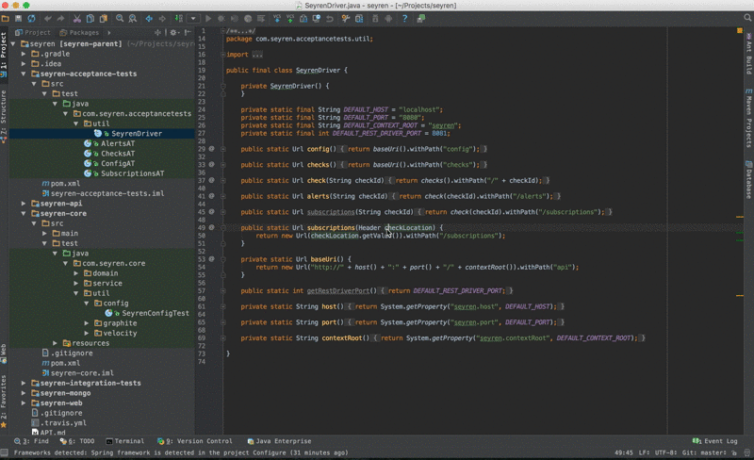This screenshot has height=460, width=754.
Task: Collapse the seyren-core module
Action: [24, 213]
